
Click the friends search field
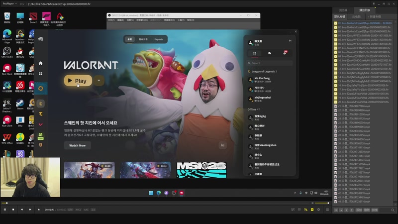(270, 63)
